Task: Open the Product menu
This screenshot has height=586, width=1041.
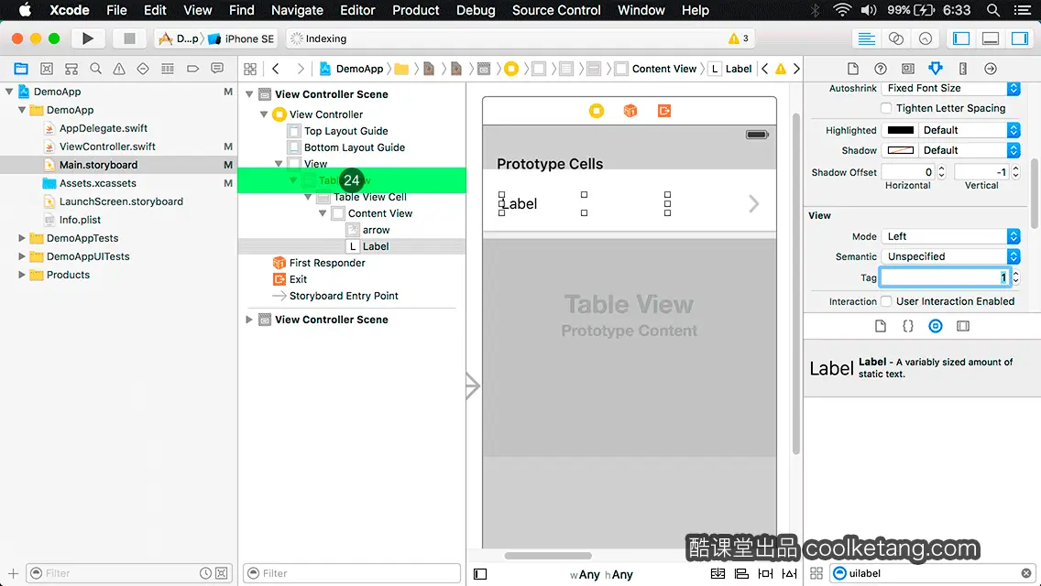Action: [x=416, y=10]
